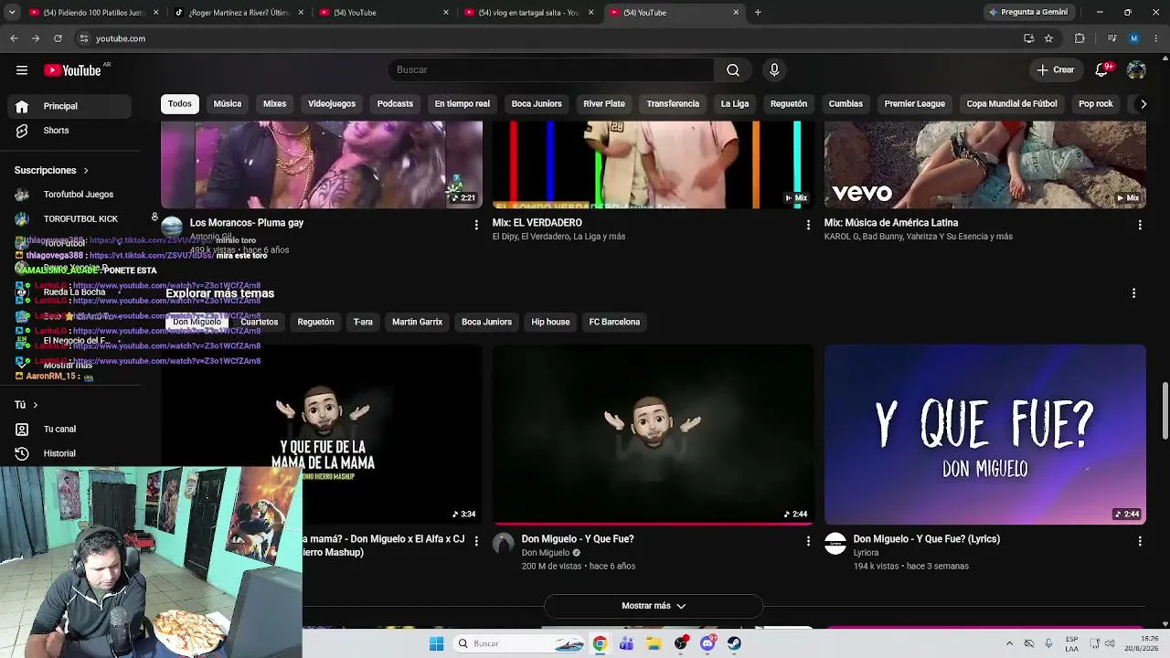The width and height of the screenshot is (1170, 658).
Task: Show more category chips with right arrow
Action: click(1143, 104)
